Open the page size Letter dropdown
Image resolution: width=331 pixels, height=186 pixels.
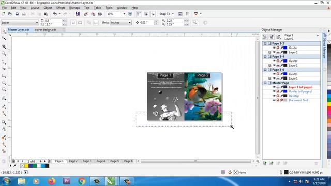[37, 23]
